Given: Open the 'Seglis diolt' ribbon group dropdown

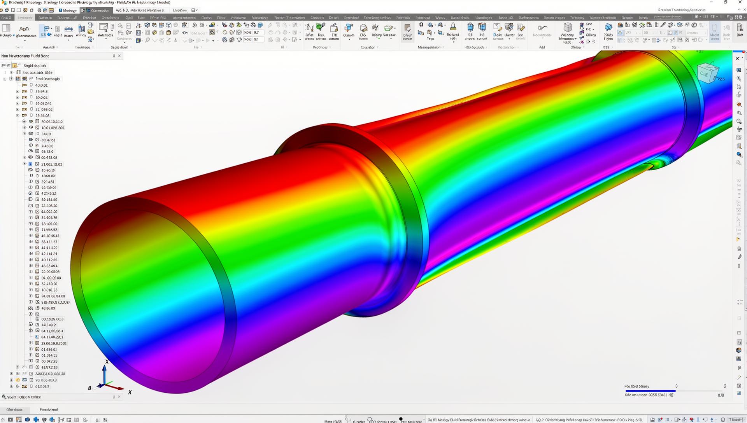Looking at the screenshot, I should (131, 47).
